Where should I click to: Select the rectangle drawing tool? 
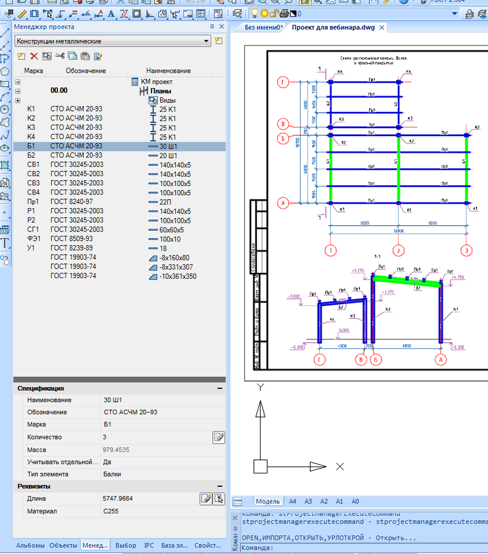[x=5, y=84]
